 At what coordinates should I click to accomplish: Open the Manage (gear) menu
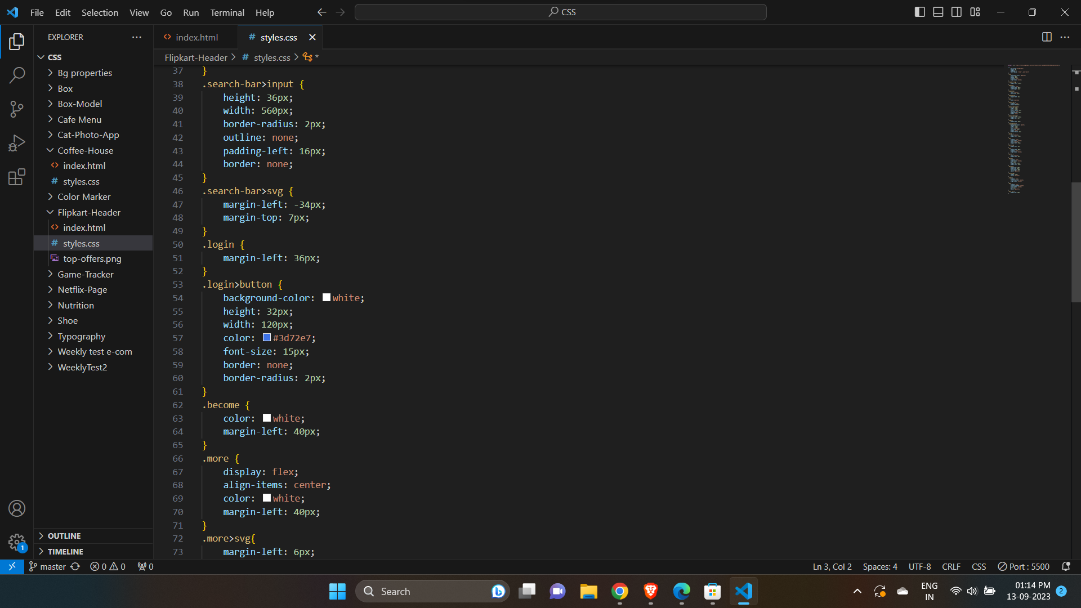pyautogui.click(x=17, y=542)
